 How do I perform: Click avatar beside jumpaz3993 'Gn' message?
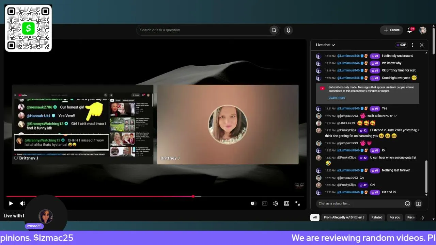(x=319, y=178)
